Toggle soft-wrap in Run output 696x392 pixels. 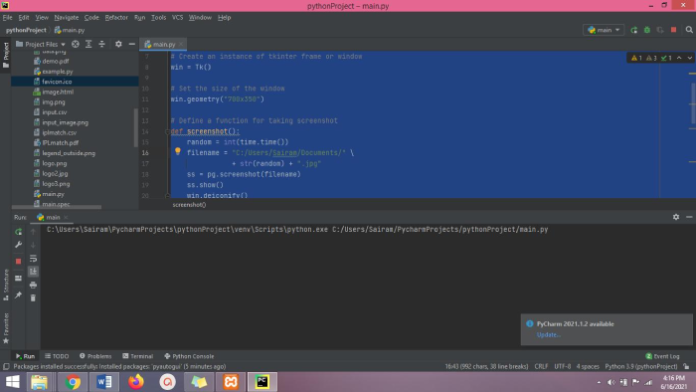pyautogui.click(x=33, y=258)
